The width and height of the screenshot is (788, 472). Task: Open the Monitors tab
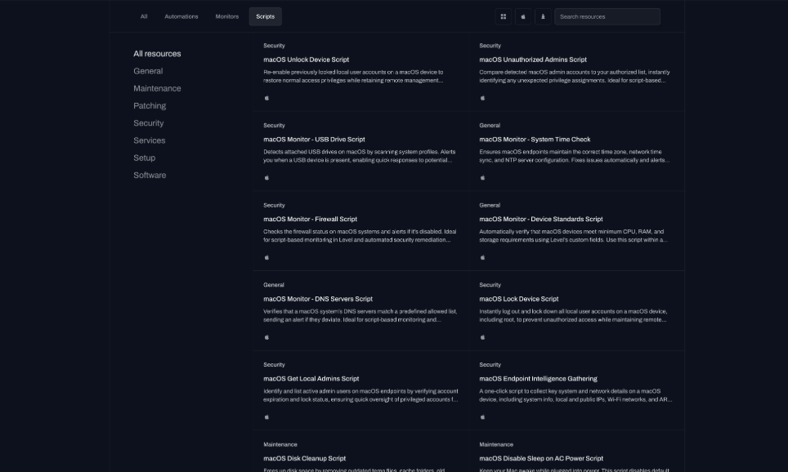[x=227, y=16]
